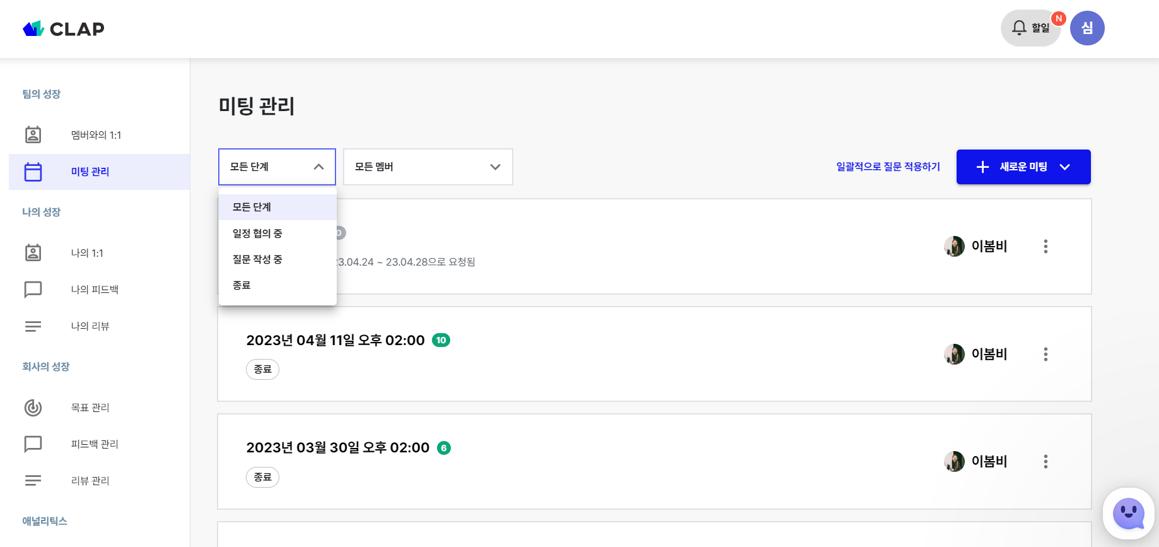
Task: Go to 나의 1:1 page
Action: (87, 253)
